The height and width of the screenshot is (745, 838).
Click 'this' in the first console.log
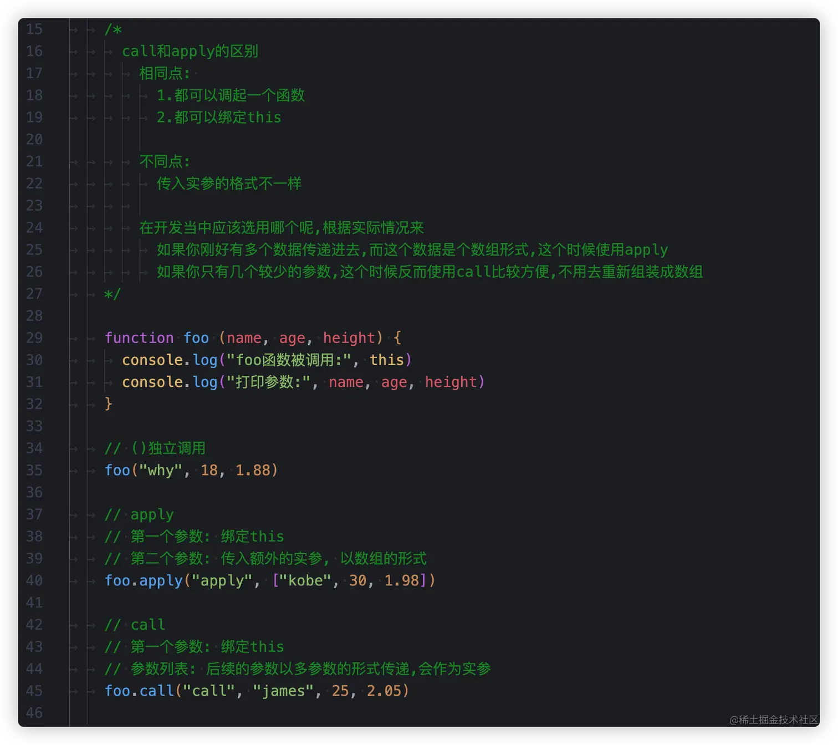click(x=387, y=360)
